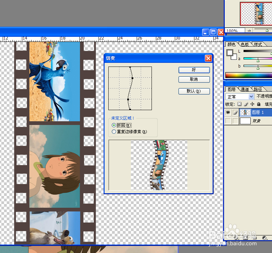This screenshot has height=253, width=272.
Task: Maximize the document window
Action: (x=213, y=32)
